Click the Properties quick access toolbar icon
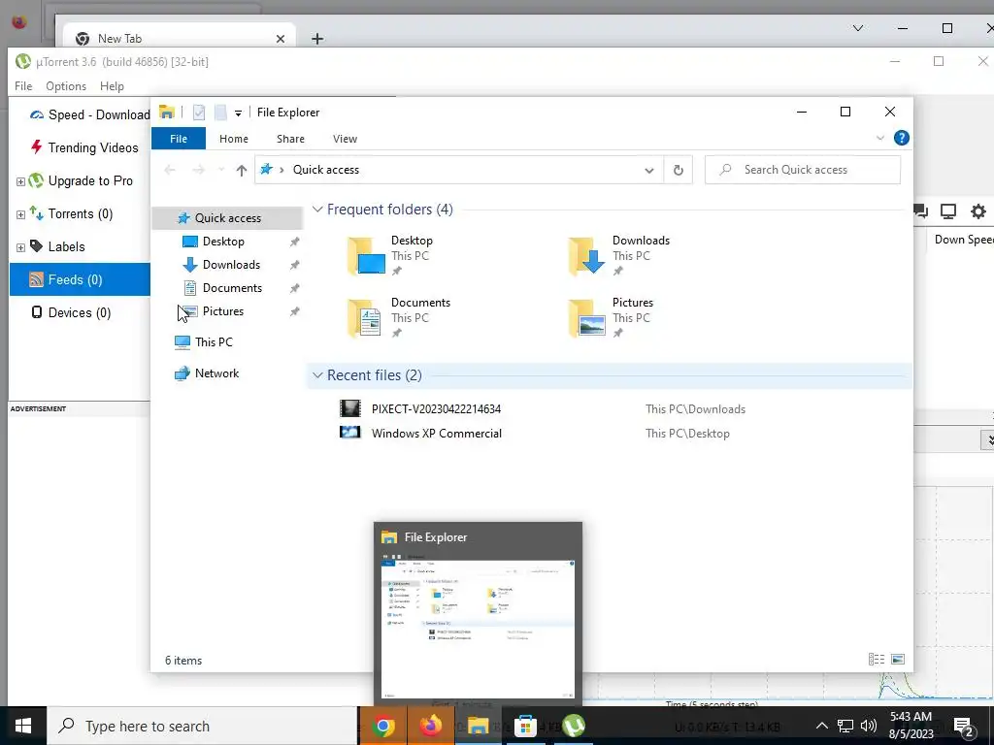This screenshot has width=994, height=745. (x=199, y=113)
